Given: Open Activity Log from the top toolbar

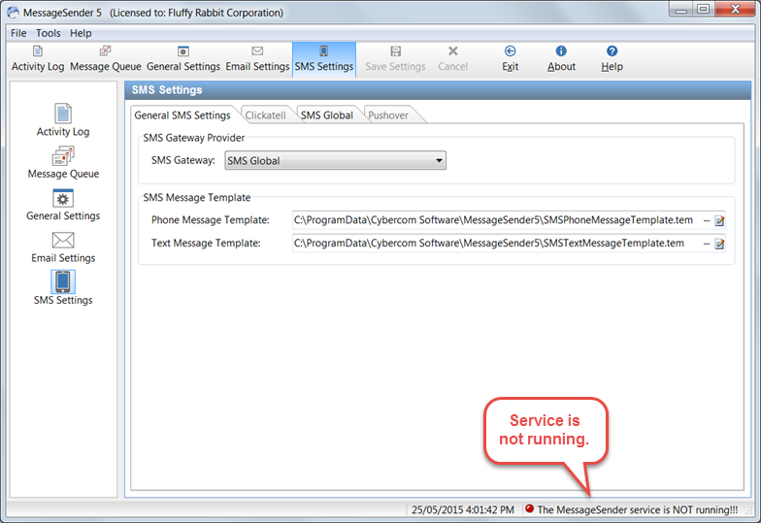Looking at the screenshot, I should (38, 59).
